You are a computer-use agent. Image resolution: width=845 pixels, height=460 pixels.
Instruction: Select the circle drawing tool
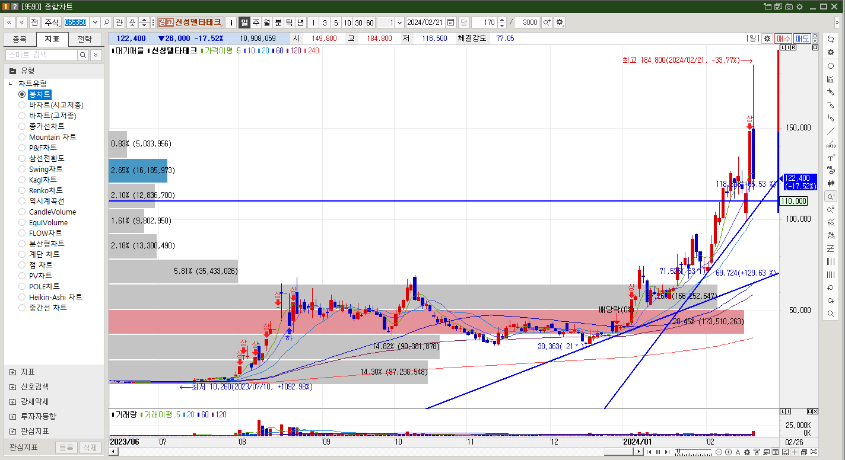coord(831,66)
